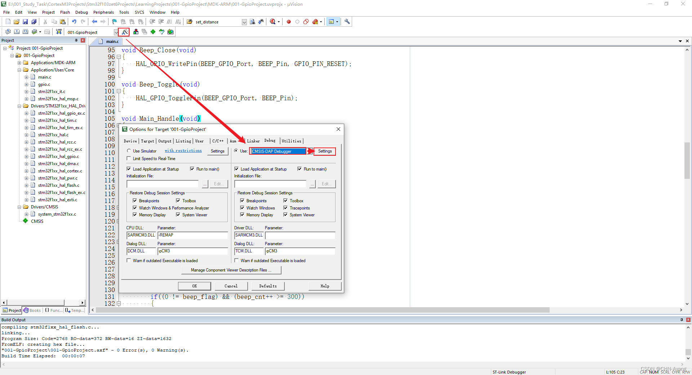Click Cancel in Options dialog
The width and height of the screenshot is (692, 375).
pos(231,286)
